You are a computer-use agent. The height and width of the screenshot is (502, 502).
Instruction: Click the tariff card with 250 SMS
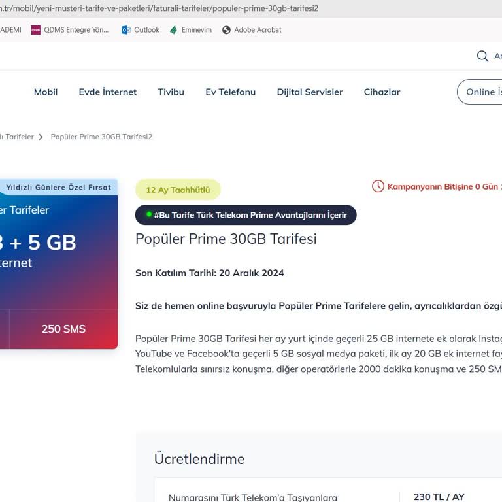(x=59, y=264)
